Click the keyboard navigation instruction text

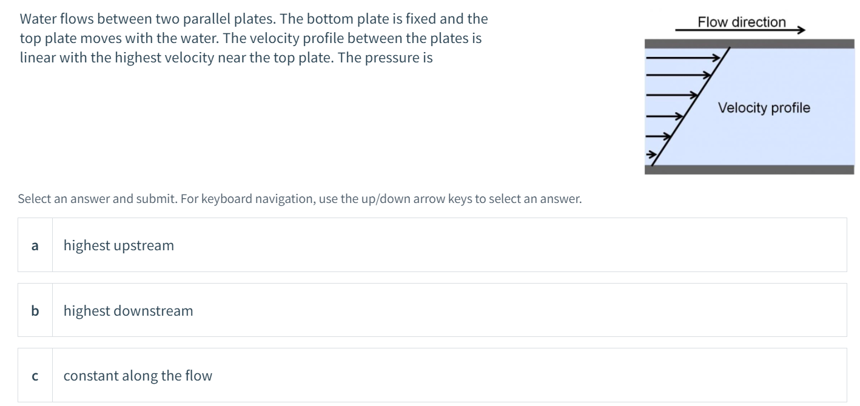[300, 198]
